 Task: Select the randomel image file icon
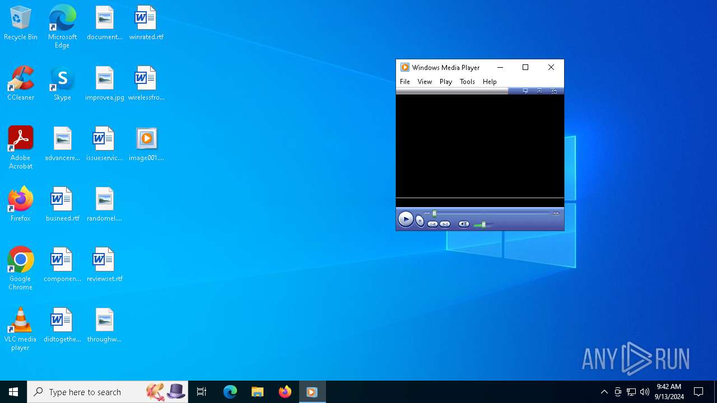pos(105,205)
